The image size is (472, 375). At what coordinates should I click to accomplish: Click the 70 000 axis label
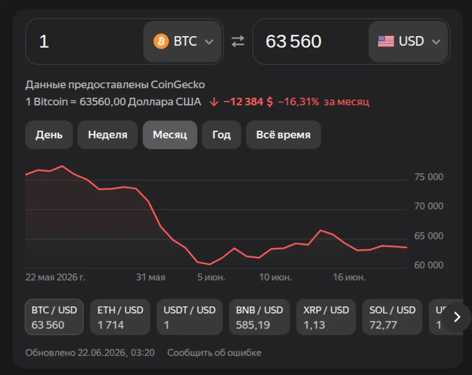click(x=428, y=206)
